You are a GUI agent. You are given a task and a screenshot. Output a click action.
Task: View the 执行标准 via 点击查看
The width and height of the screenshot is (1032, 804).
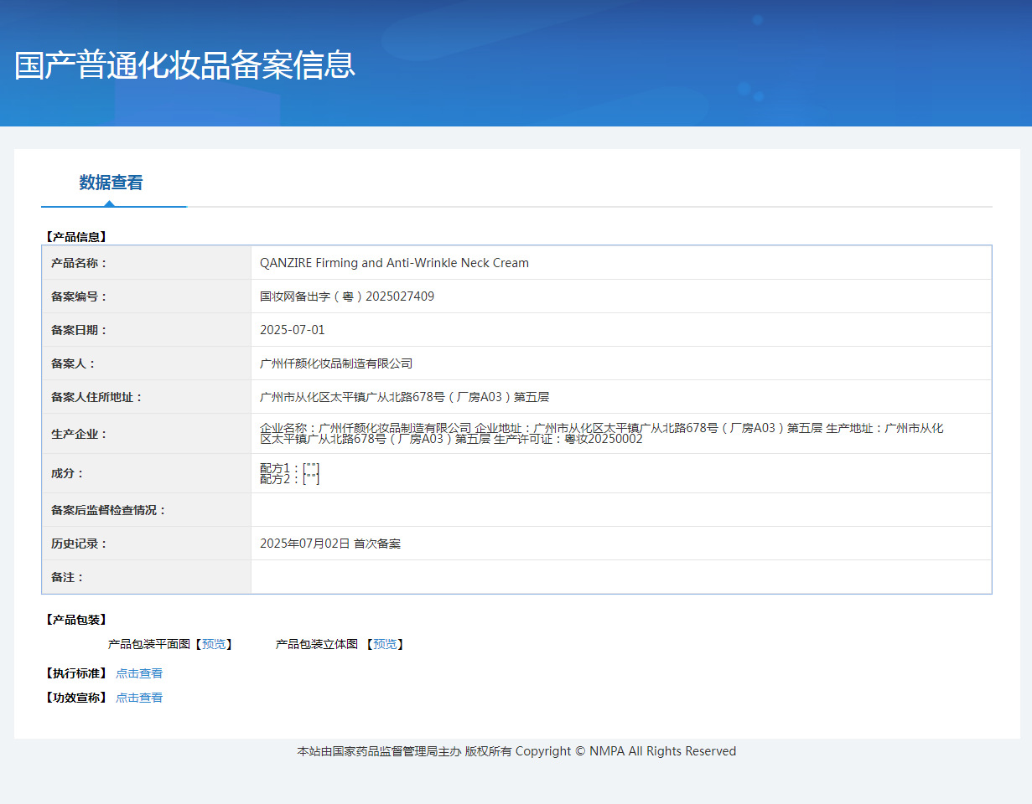(x=139, y=673)
